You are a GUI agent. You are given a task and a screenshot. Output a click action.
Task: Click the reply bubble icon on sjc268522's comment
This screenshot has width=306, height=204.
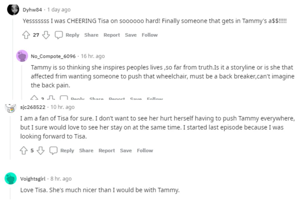click(x=53, y=151)
